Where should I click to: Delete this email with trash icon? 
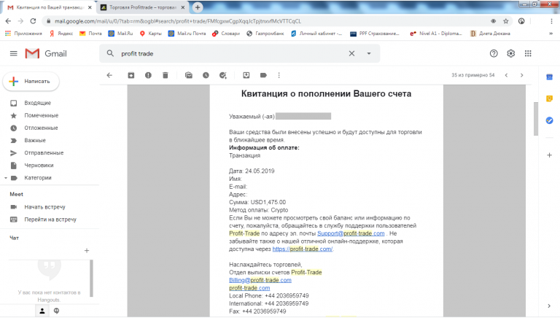(166, 75)
